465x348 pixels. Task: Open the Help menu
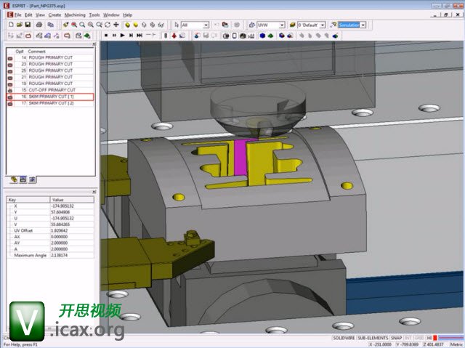point(128,15)
